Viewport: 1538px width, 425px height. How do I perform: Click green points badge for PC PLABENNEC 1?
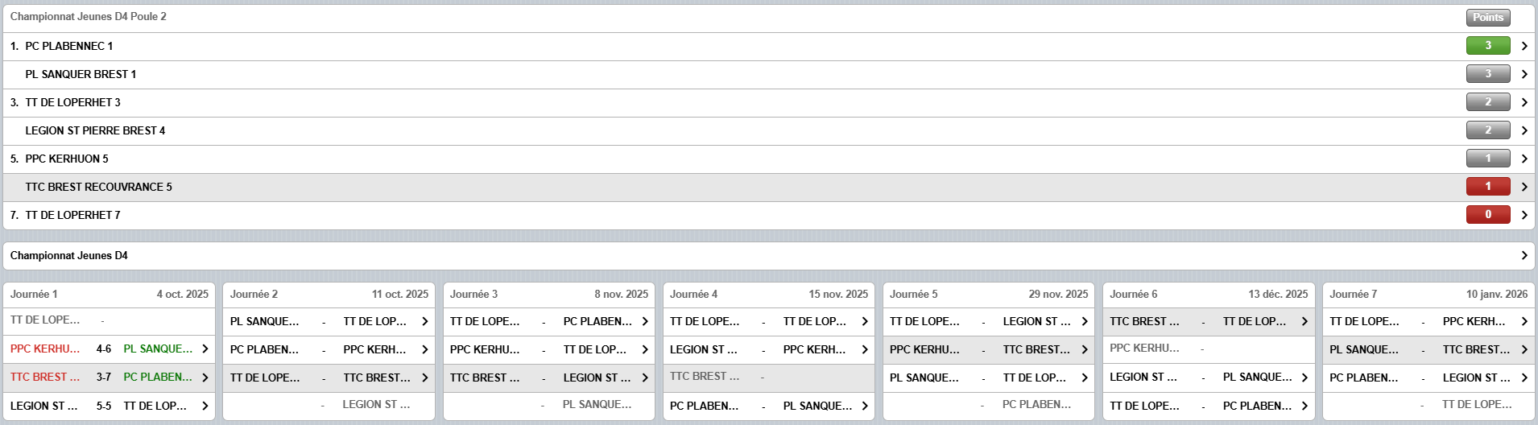click(x=1487, y=46)
